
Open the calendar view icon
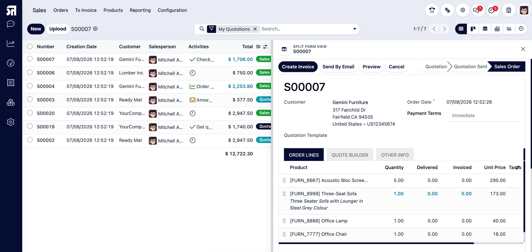click(x=485, y=29)
